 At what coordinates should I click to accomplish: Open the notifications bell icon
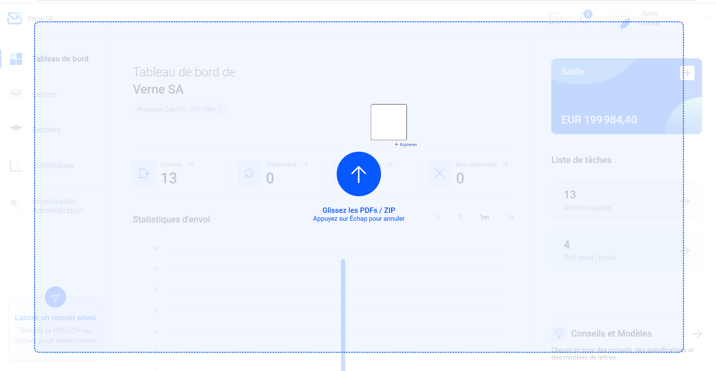coord(585,18)
